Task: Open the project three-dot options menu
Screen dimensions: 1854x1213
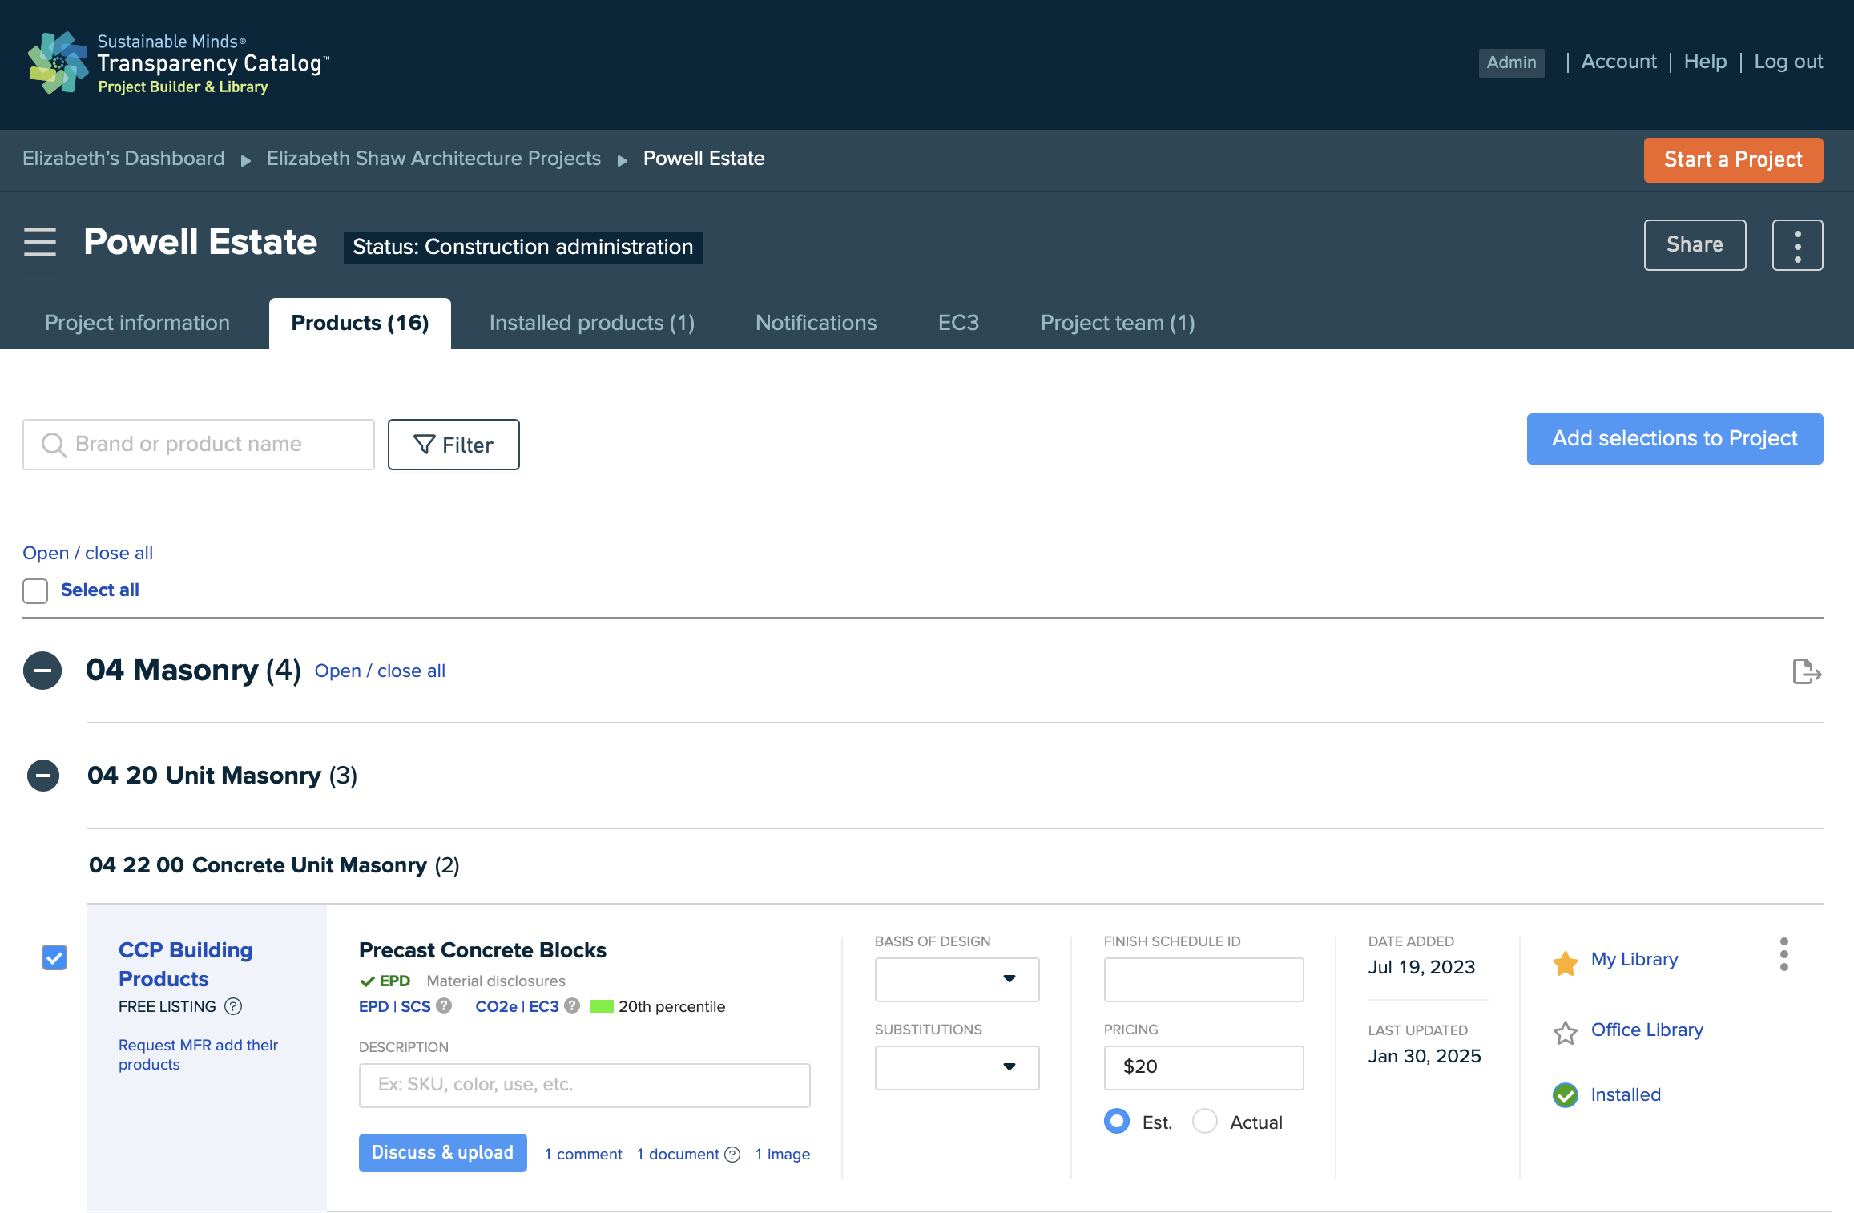Action: (x=1797, y=245)
